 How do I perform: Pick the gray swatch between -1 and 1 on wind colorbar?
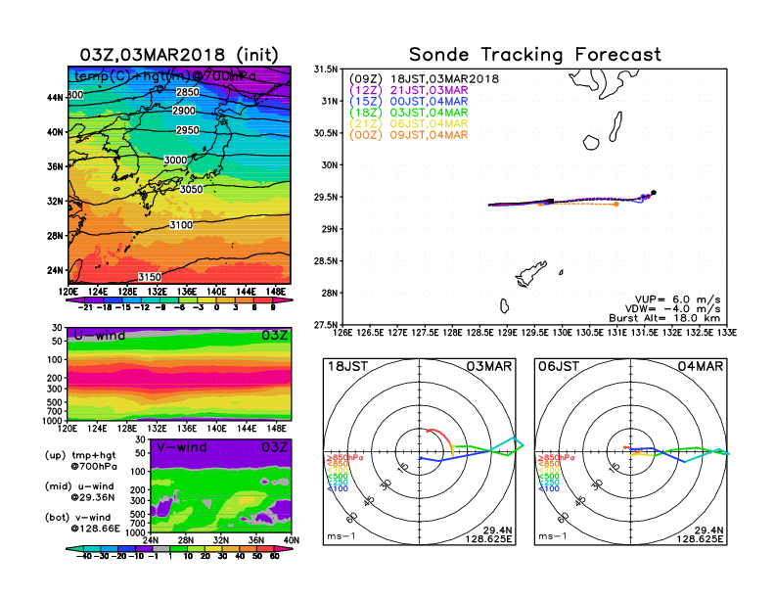161,548
